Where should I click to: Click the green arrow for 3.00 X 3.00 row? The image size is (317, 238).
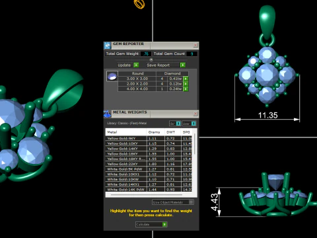186,79
